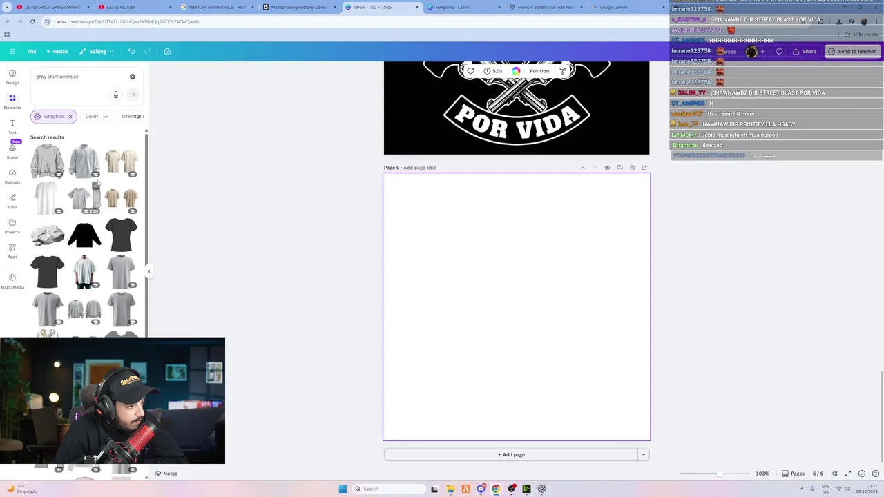Open the Resize option in top bar

(57, 51)
